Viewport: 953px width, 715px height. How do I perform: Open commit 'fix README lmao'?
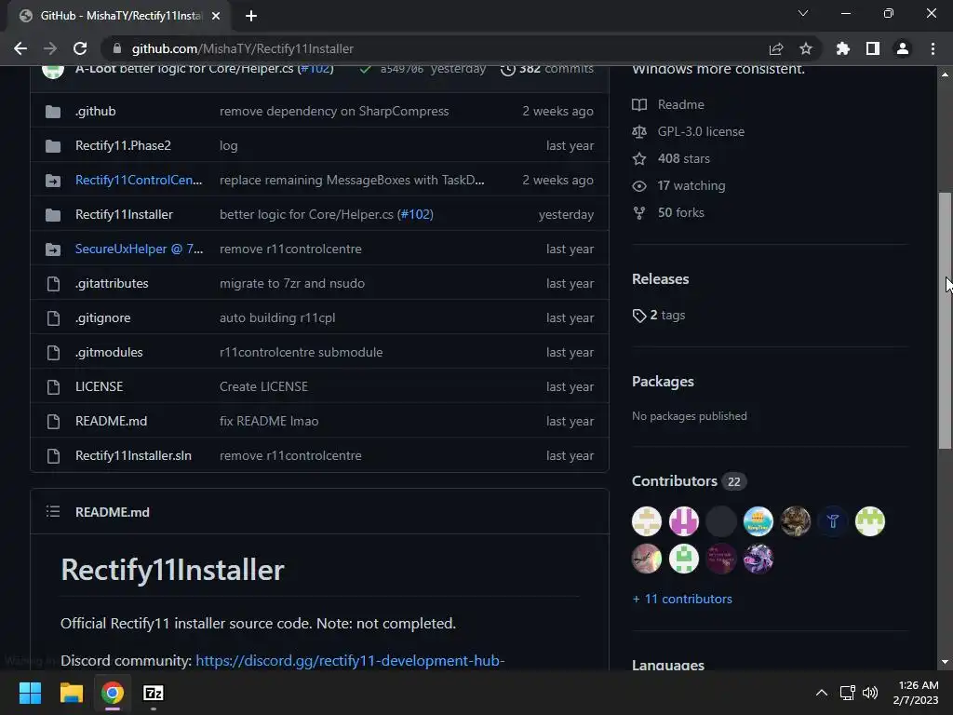coord(269,421)
